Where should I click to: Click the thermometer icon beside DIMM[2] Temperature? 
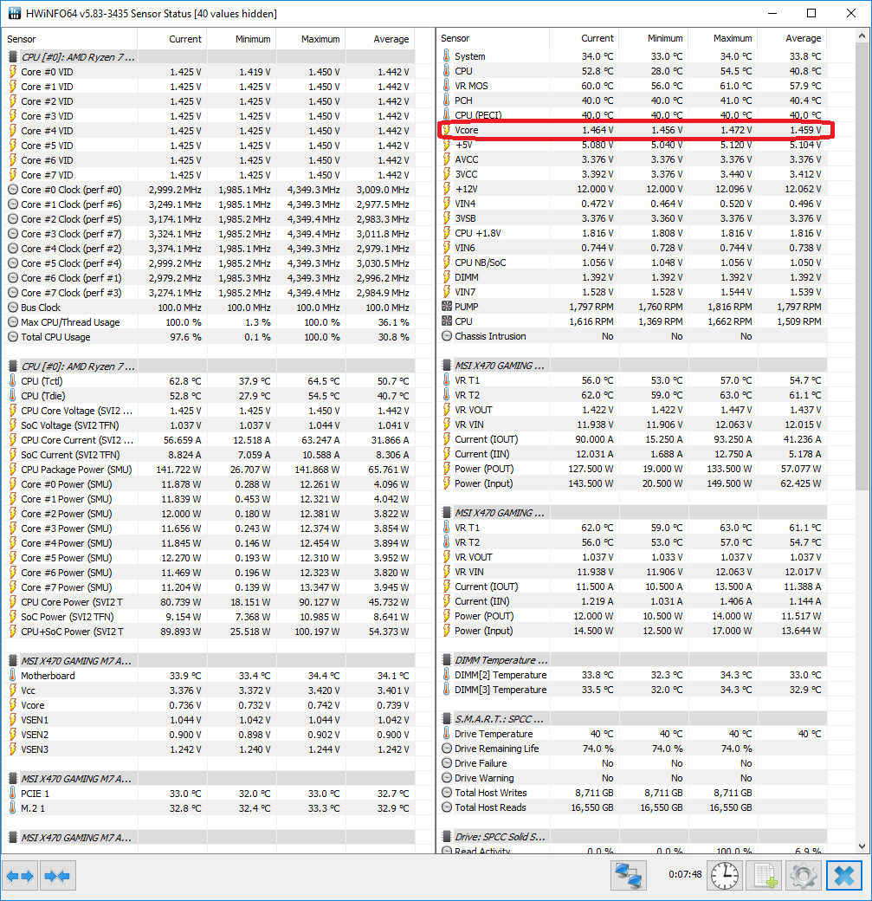(446, 675)
